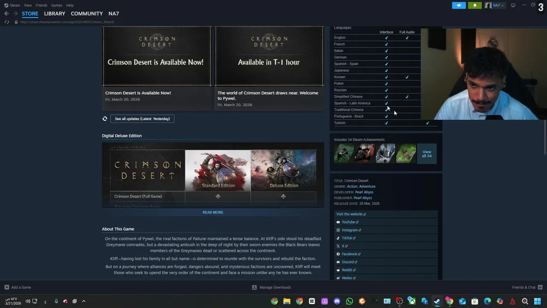Open the Action genre link

[352, 187]
